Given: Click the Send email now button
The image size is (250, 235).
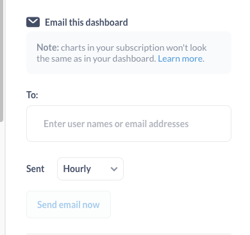Looking at the screenshot, I should coord(69,205).
